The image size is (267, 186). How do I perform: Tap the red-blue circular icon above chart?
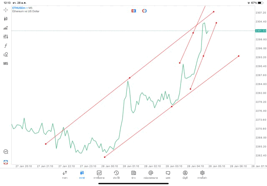point(144,11)
